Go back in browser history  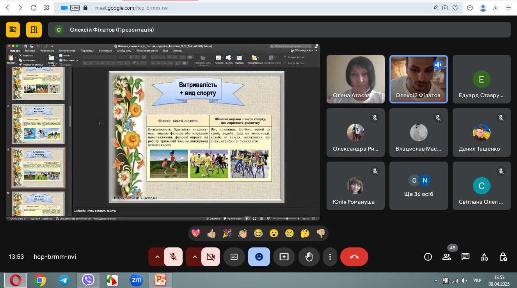pyautogui.click(x=8, y=7)
